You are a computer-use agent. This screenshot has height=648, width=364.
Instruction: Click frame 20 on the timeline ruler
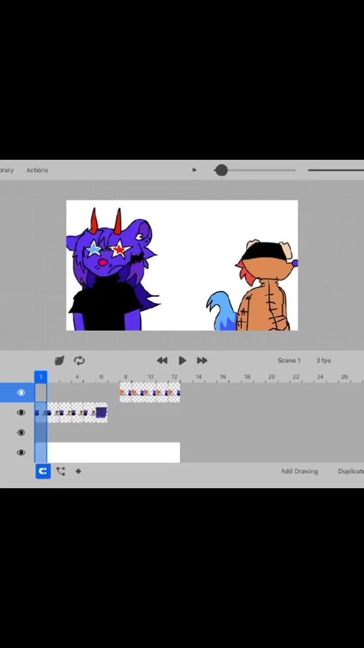point(271,377)
